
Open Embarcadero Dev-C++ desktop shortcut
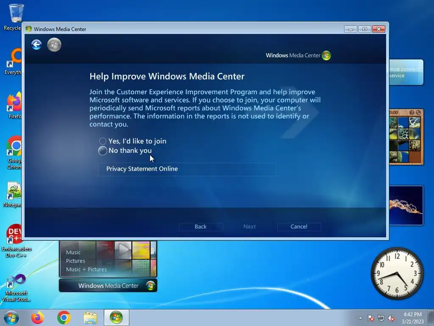click(x=16, y=241)
